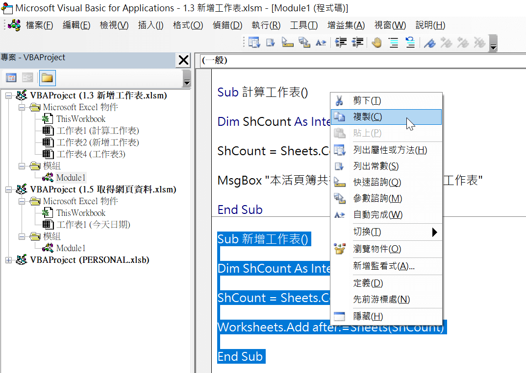Click the Comment Block toolbar icon

pyautogui.click(x=394, y=43)
